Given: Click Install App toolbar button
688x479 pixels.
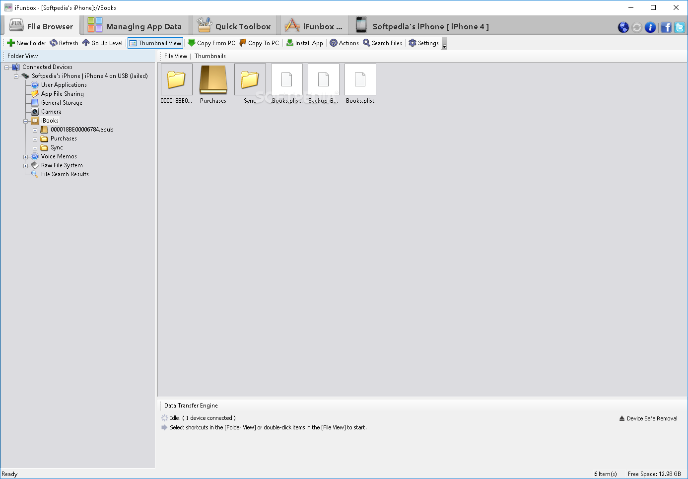Looking at the screenshot, I should tap(305, 43).
